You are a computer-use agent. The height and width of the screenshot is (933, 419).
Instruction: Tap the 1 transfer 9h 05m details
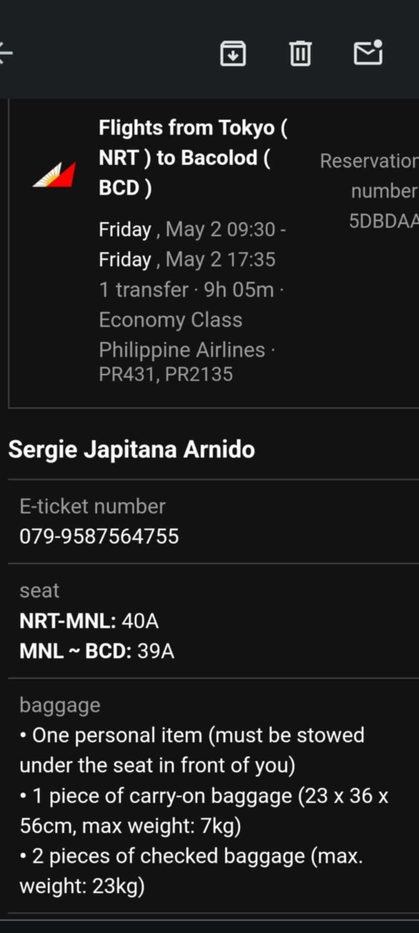pos(191,290)
